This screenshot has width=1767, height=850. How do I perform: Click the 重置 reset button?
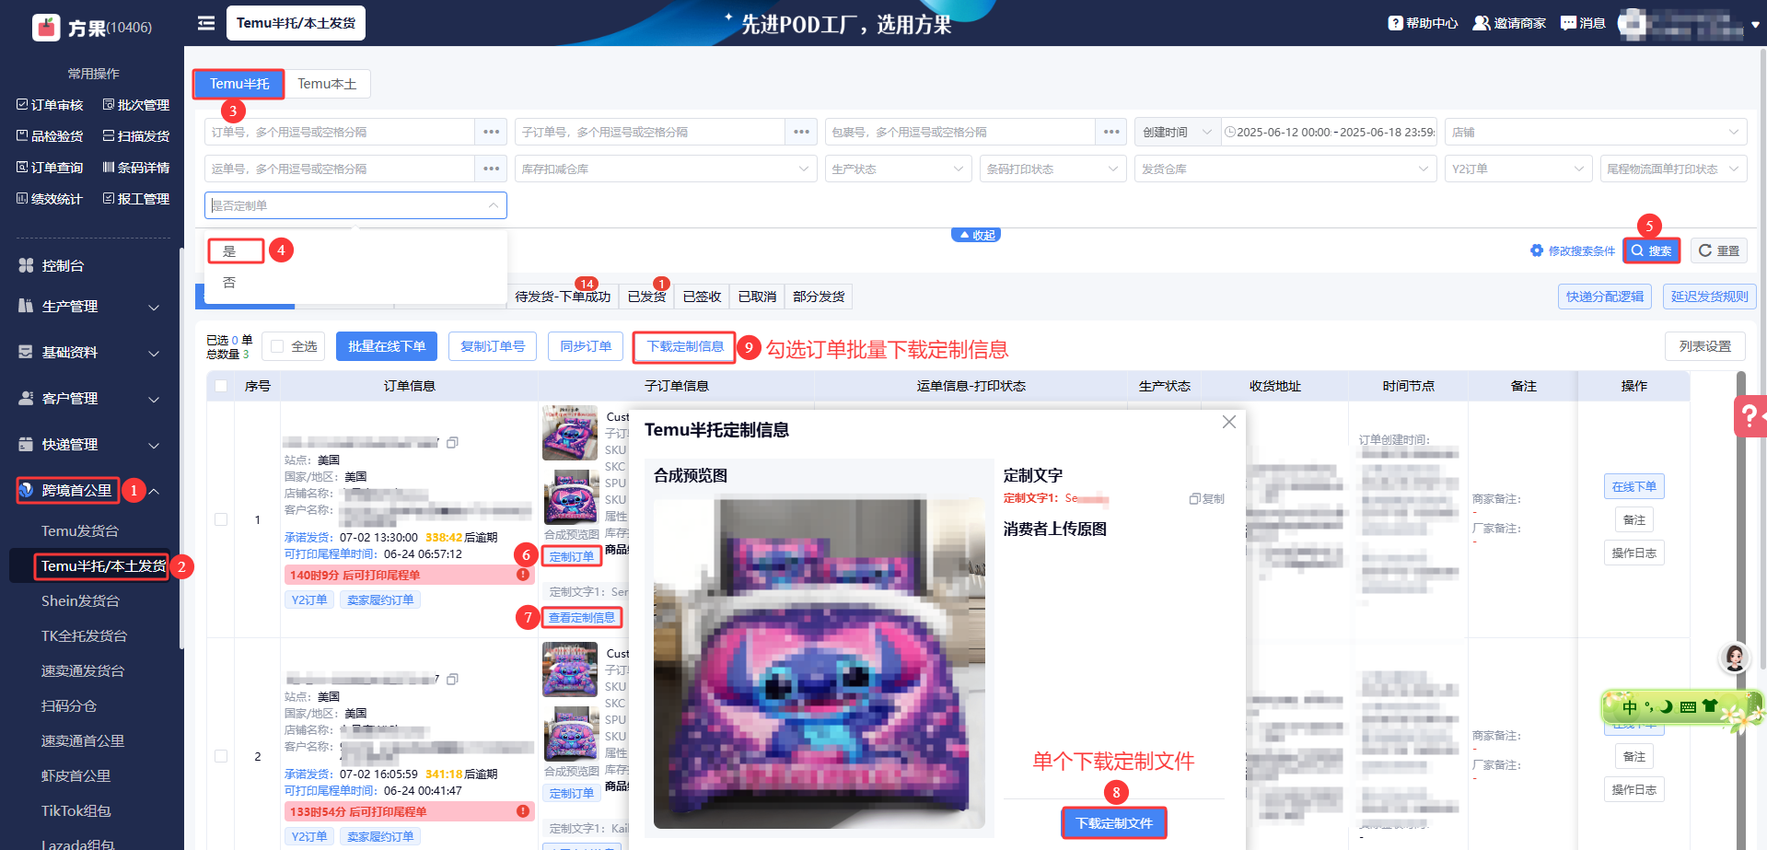[x=1719, y=250]
